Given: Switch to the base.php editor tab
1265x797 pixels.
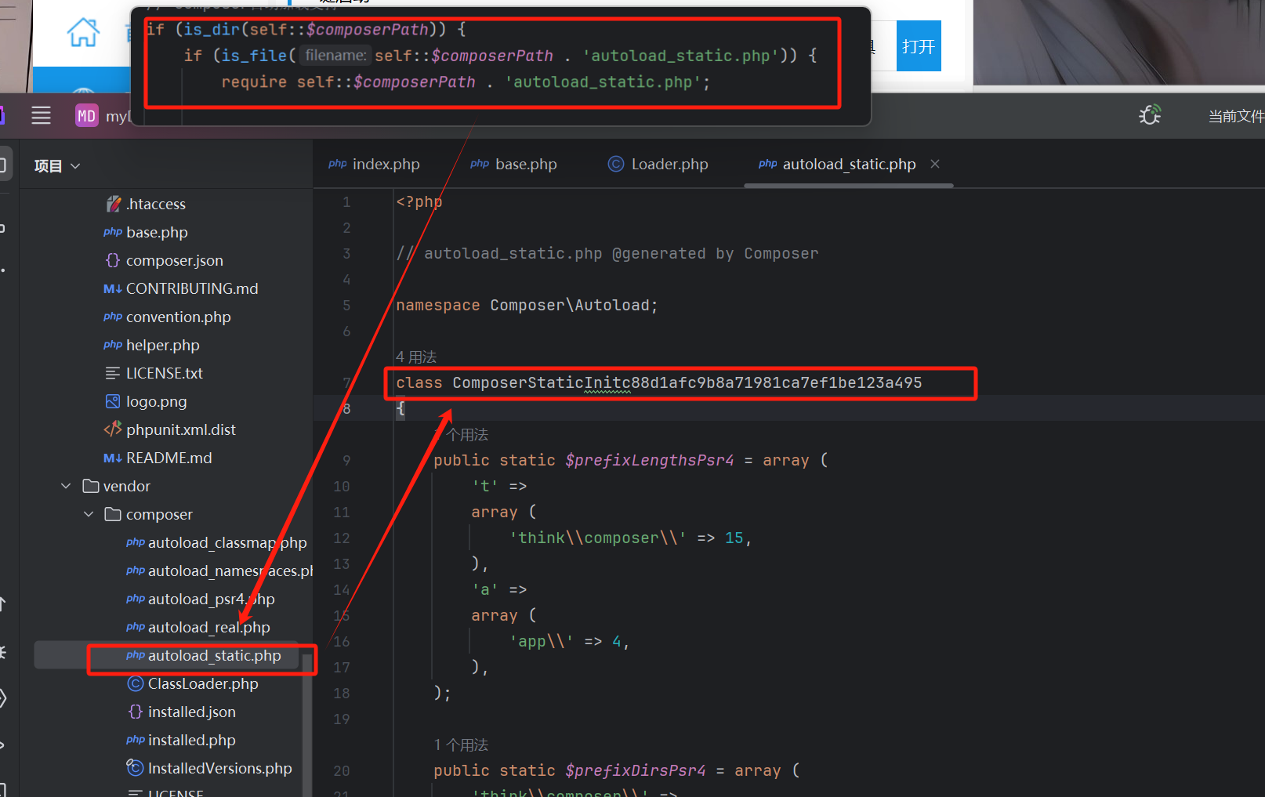Looking at the screenshot, I should (x=513, y=165).
